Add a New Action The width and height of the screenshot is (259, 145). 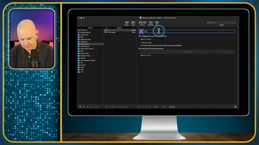146,56
